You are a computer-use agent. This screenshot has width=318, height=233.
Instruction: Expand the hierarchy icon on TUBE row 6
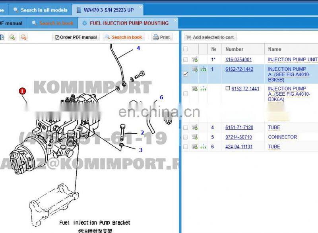pyautogui.click(x=204, y=147)
